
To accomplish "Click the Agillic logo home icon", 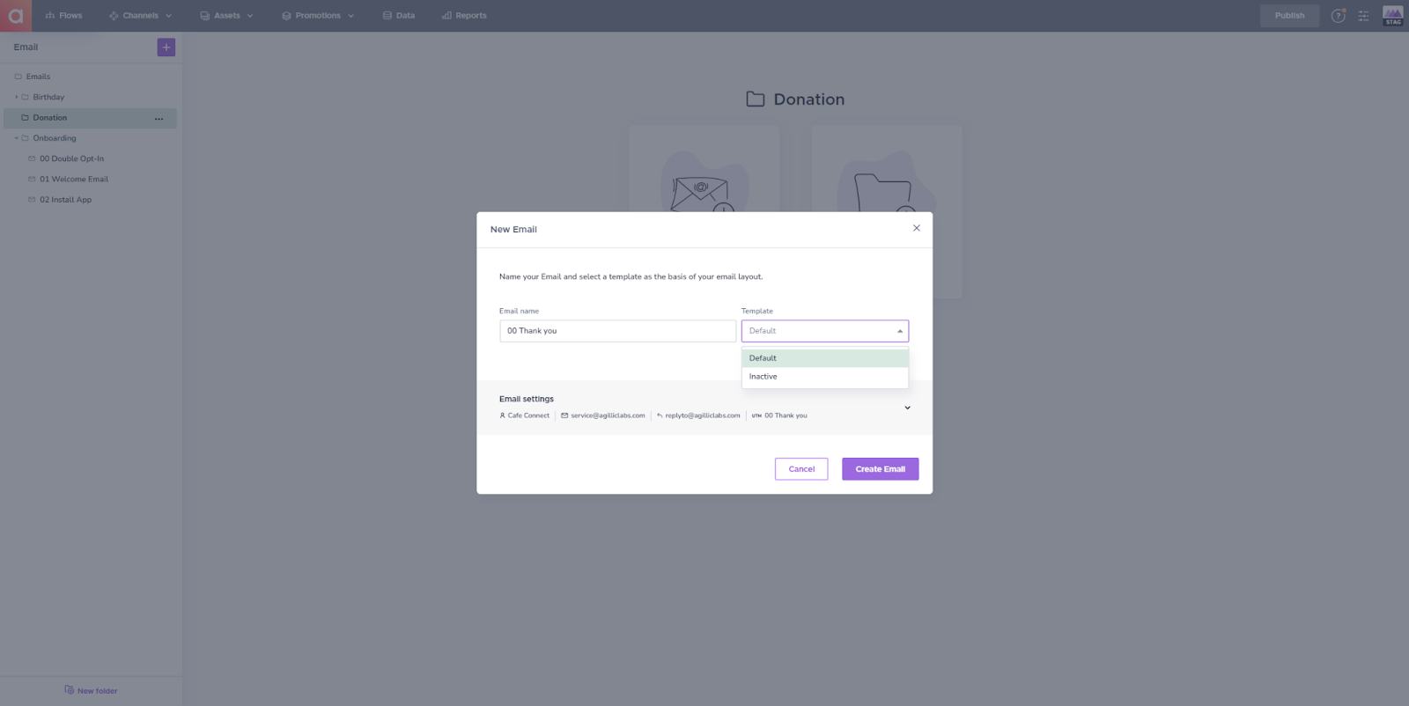I will point(16,16).
